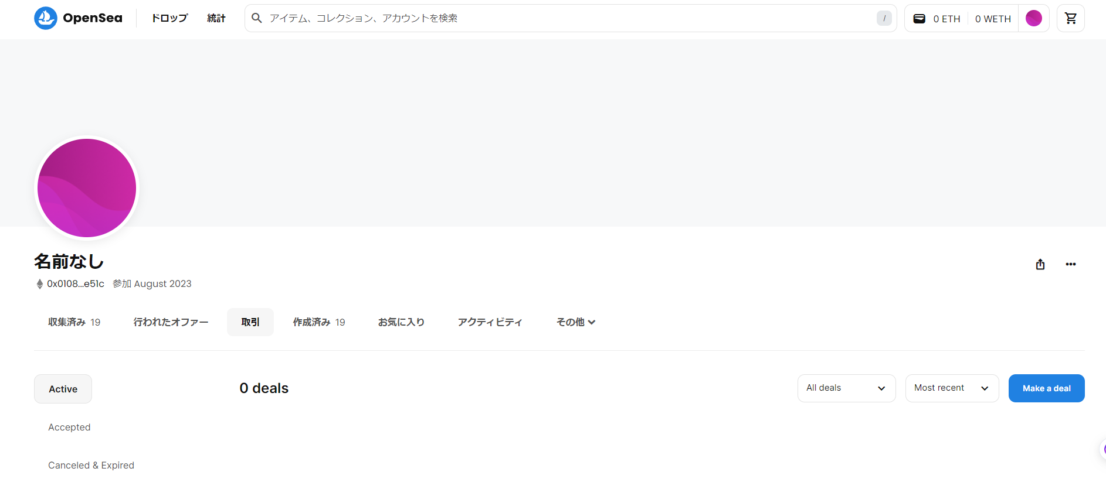Click the Ethereum icon beside the address
The width and height of the screenshot is (1106, 499).
[40, 284]
